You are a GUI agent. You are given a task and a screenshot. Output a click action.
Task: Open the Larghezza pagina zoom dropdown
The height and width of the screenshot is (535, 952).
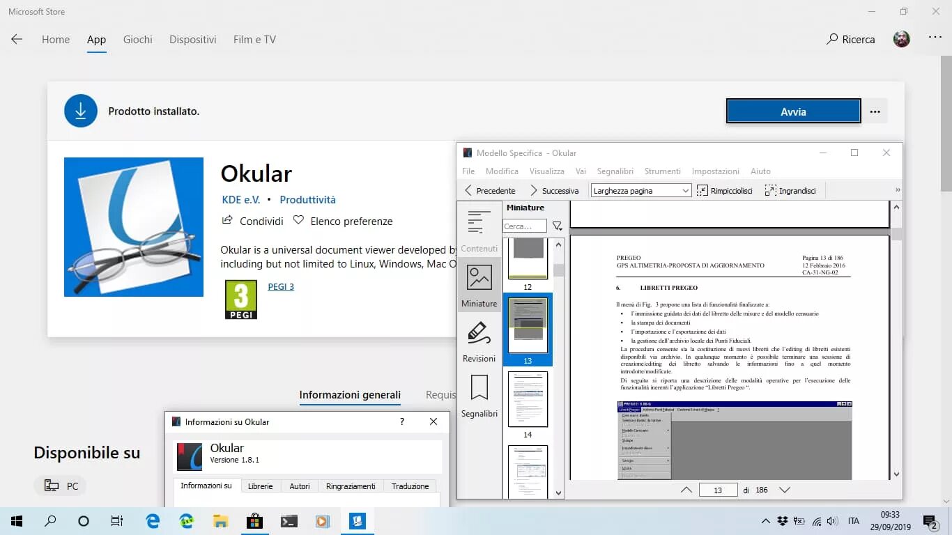click(x=641, y=190)
